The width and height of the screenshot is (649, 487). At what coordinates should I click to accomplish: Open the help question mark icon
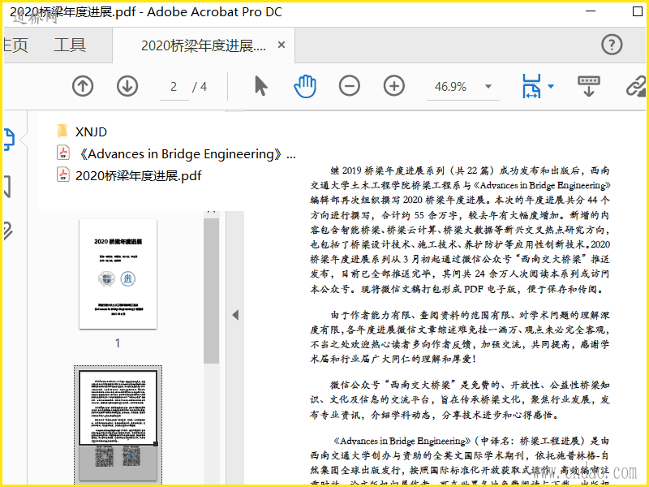612,45
